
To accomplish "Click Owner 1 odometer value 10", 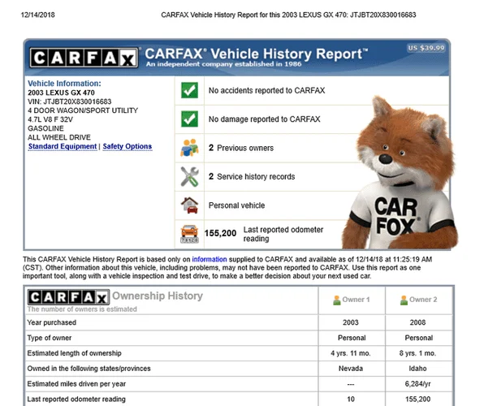I will (x=351, y=399).
